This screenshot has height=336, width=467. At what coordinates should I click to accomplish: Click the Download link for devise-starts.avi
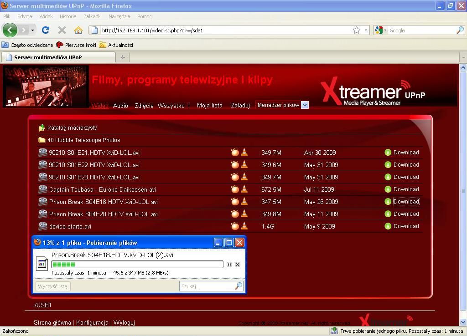click(406, 226)
